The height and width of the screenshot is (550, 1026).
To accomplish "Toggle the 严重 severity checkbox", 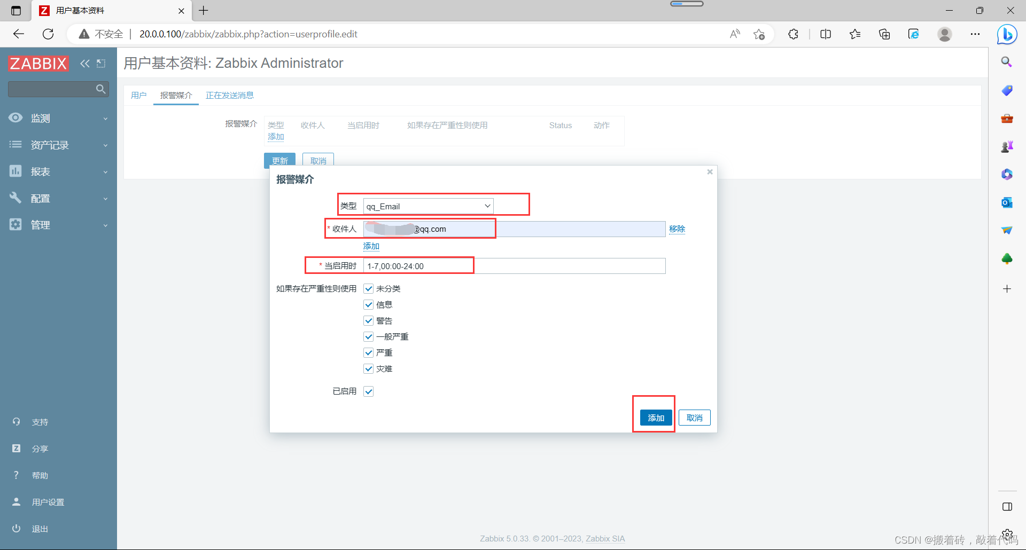I will [368, 352].
